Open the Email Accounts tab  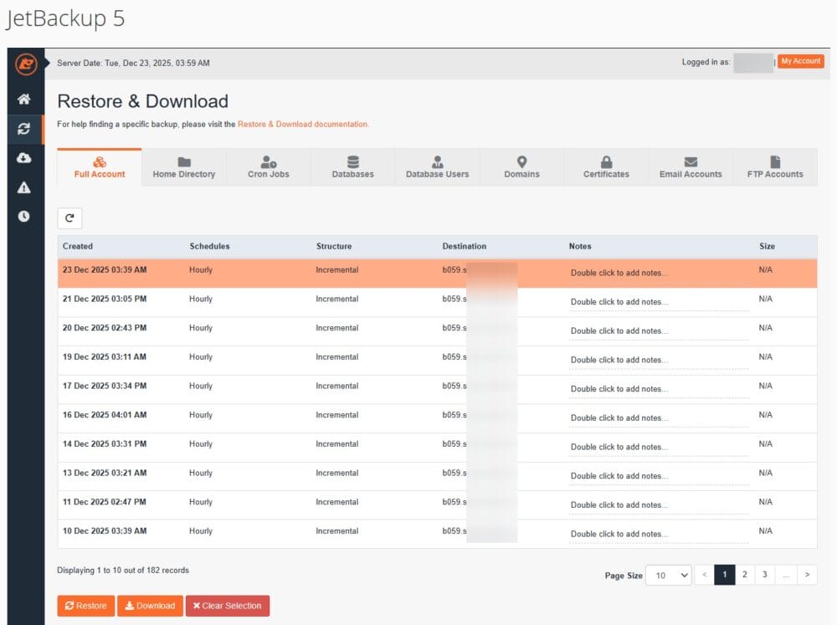691,167
